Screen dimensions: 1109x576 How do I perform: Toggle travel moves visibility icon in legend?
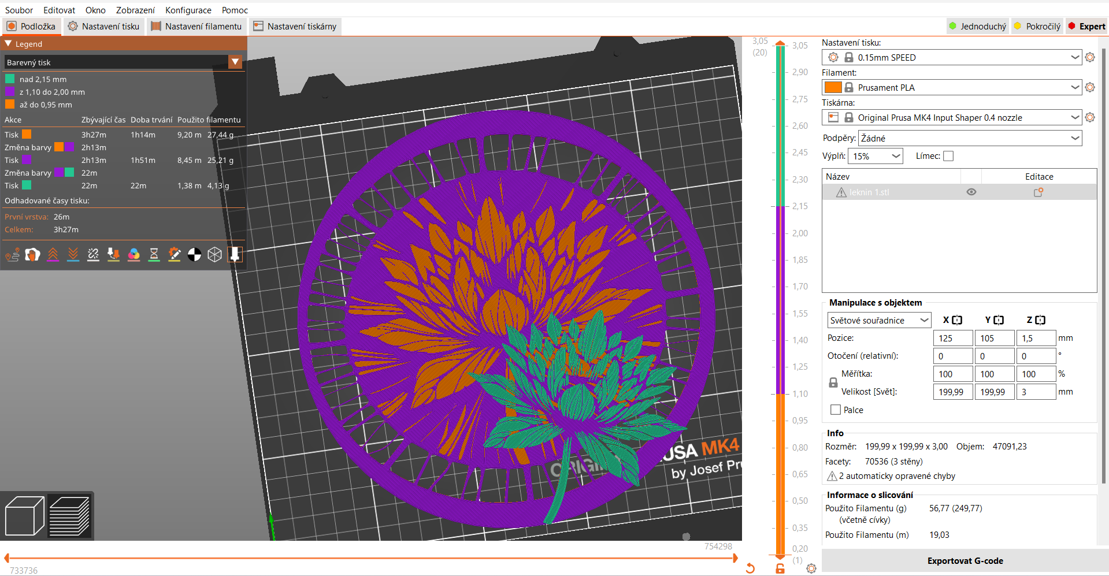click(12, 254)
